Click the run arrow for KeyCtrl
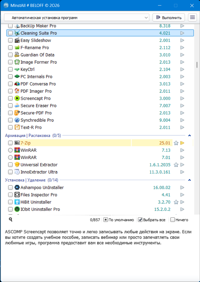 click(x=182, y=69)
